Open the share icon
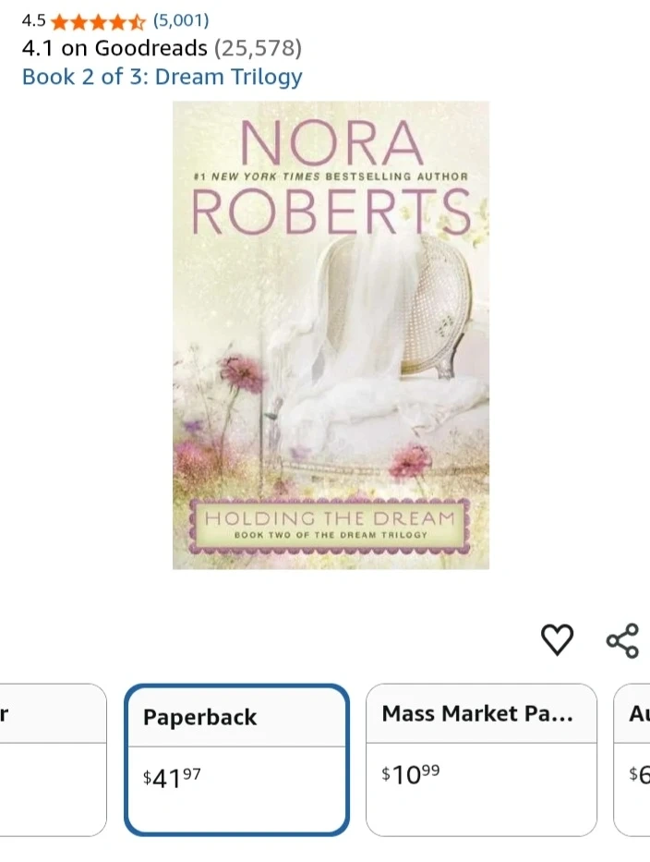This screenshot has width=650, height=862. [x=622, y=640]
